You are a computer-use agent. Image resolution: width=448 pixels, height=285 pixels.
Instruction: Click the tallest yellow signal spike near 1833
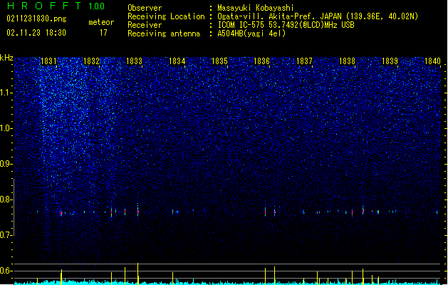pos(137,274)
